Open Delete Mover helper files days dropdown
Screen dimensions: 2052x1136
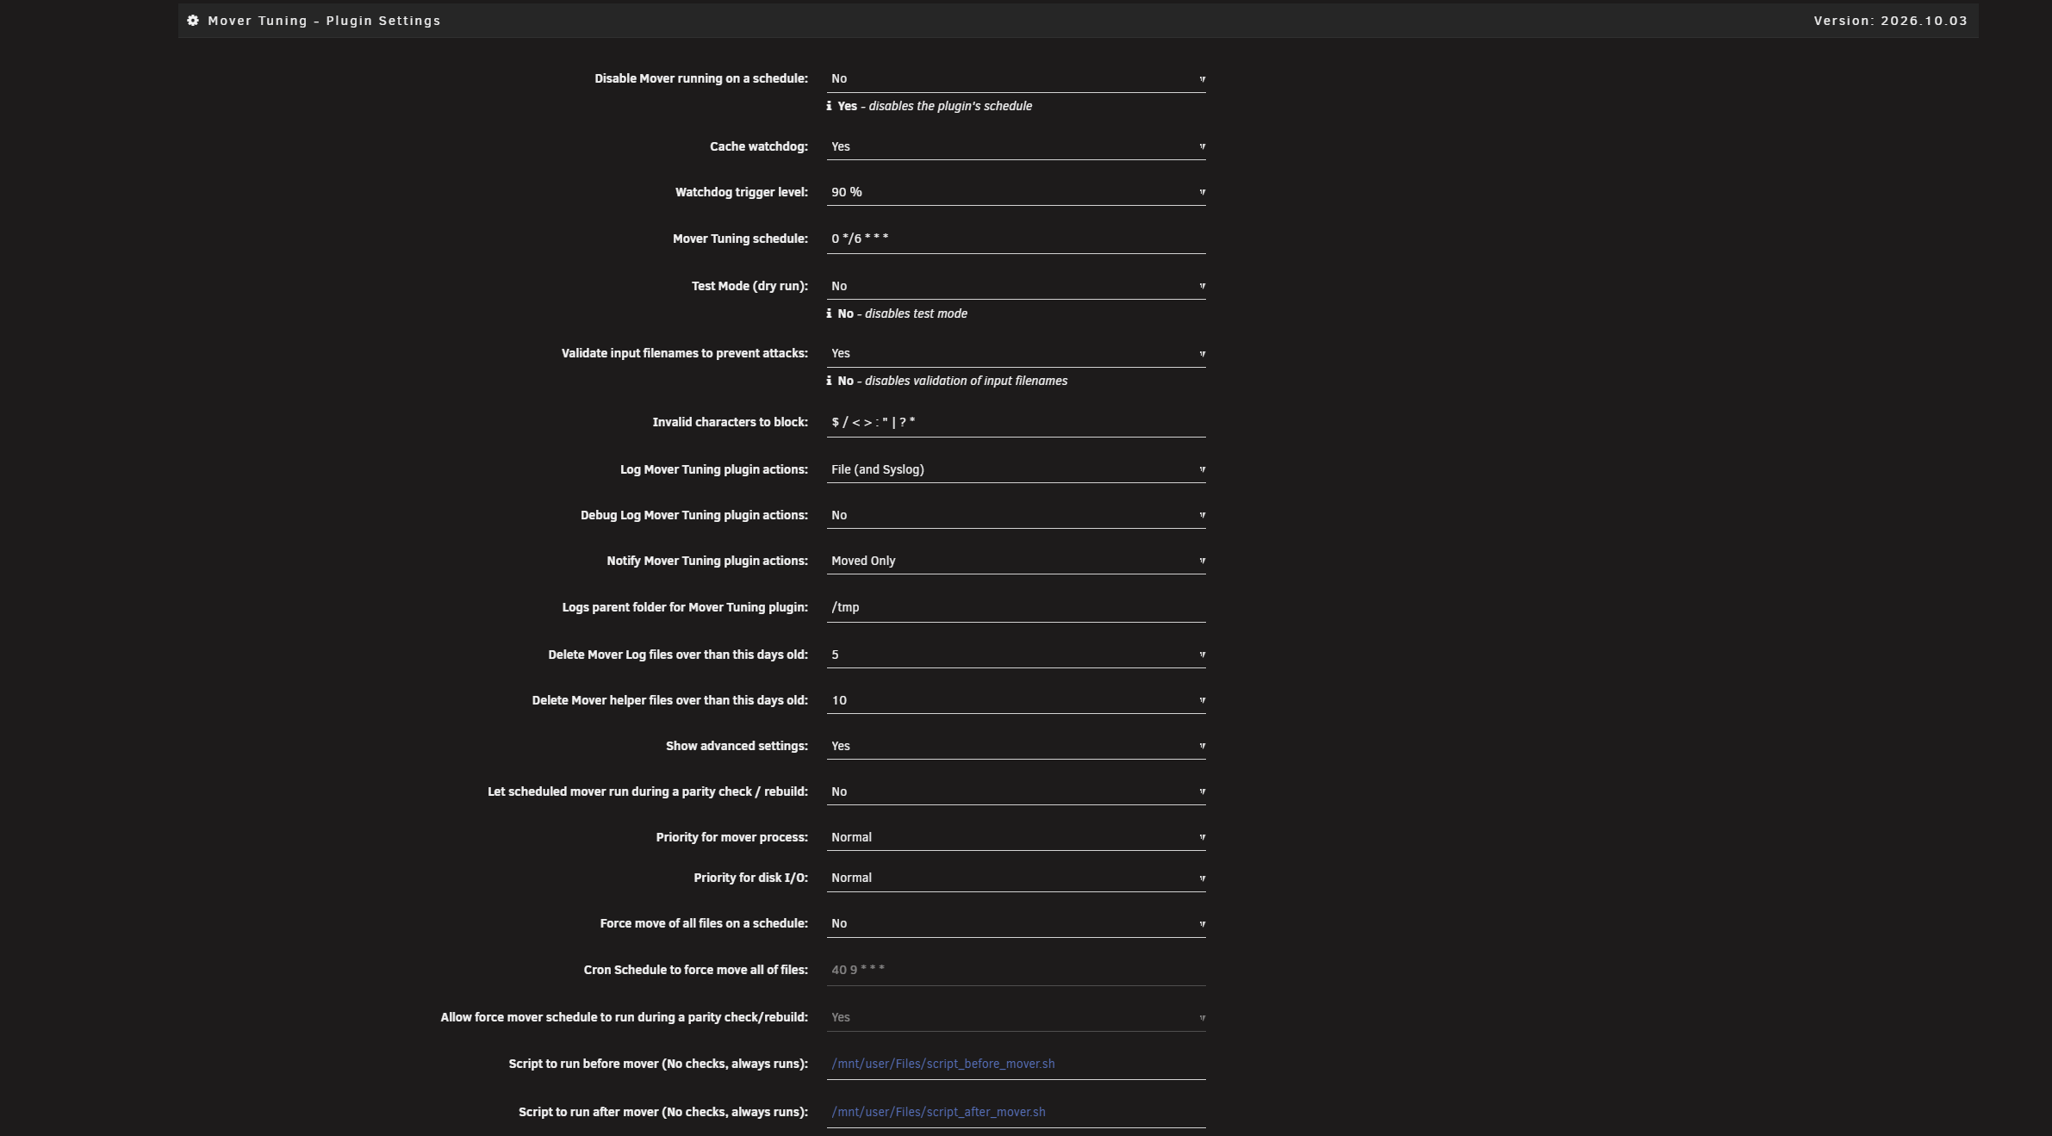(x=1016, y=700)
